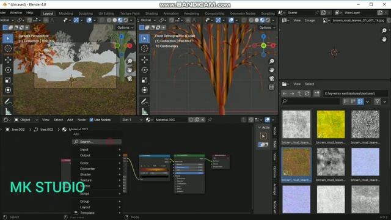Open Global orientation dropdown in Front Orthographic viewport
Viewport: 391px width, 220px height.
[x=147, y=20]
